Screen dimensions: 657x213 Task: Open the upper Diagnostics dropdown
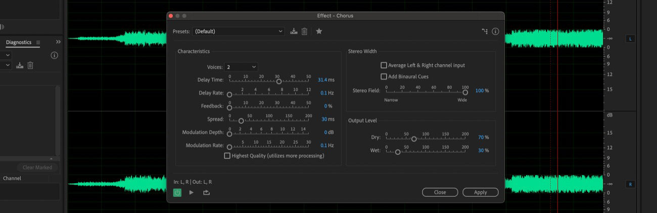(6, 55)
